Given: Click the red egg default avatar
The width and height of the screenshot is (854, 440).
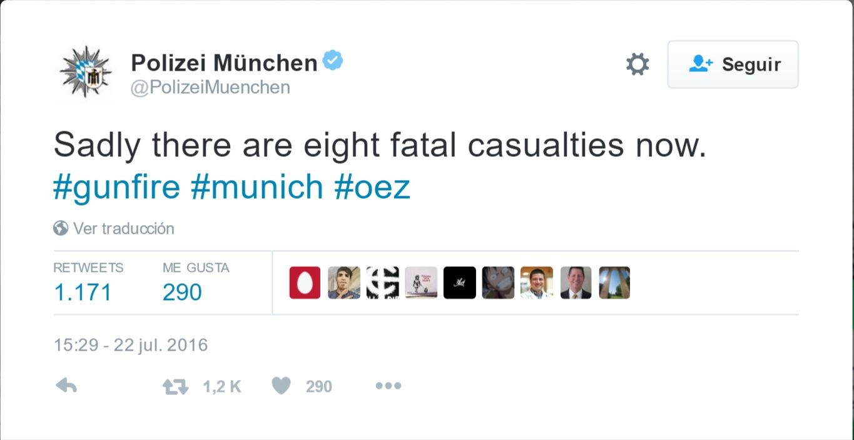Looking at the screenshot, I should 305,282.
